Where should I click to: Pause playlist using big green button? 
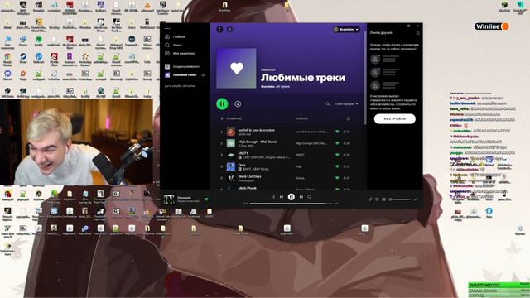(222, 103)
